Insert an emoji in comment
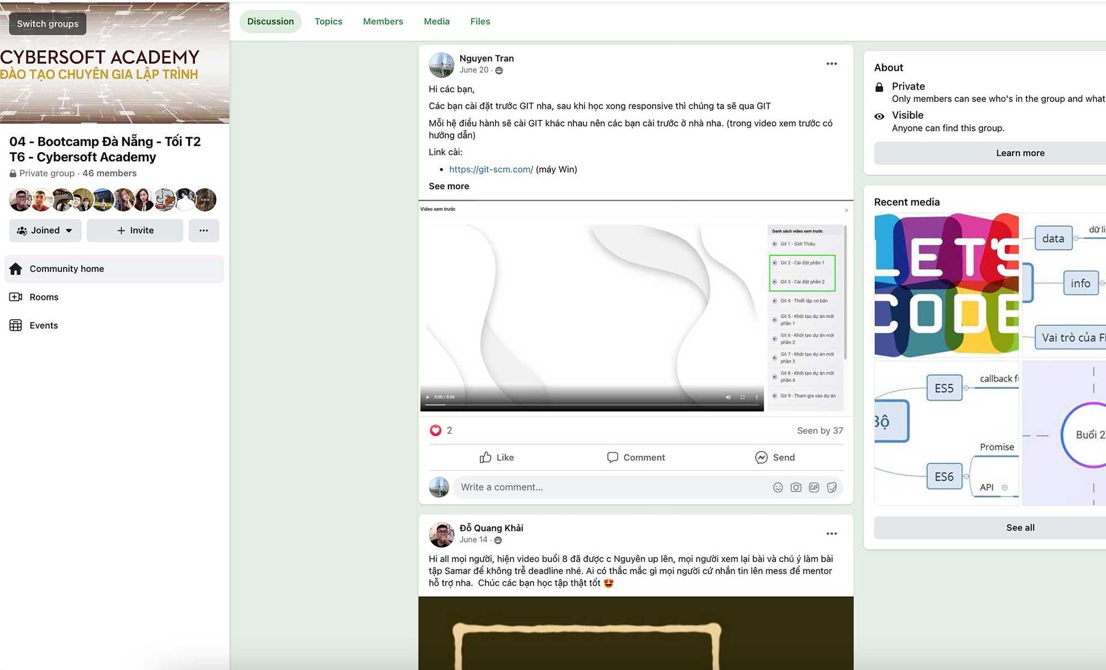This screenshot has width=1106, height=670. (778, 487)
